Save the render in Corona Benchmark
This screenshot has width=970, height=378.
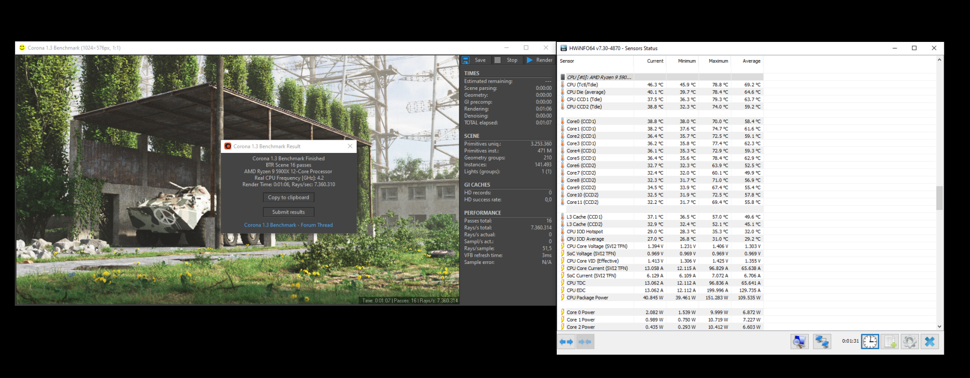(474, 60)
